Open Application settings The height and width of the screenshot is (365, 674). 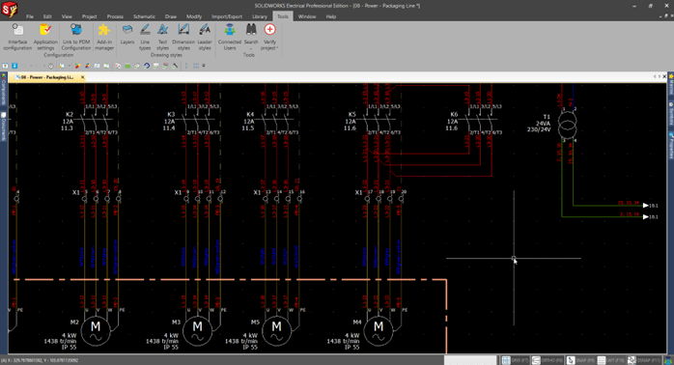pyautogui.click(x=45, y=37)
